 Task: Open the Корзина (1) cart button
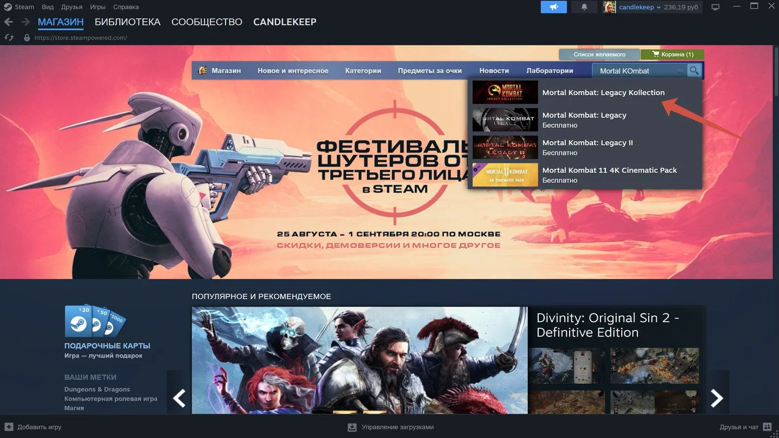672,55
